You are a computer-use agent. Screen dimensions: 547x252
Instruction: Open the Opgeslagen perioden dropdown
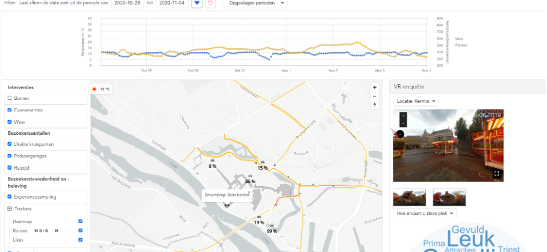255,3
